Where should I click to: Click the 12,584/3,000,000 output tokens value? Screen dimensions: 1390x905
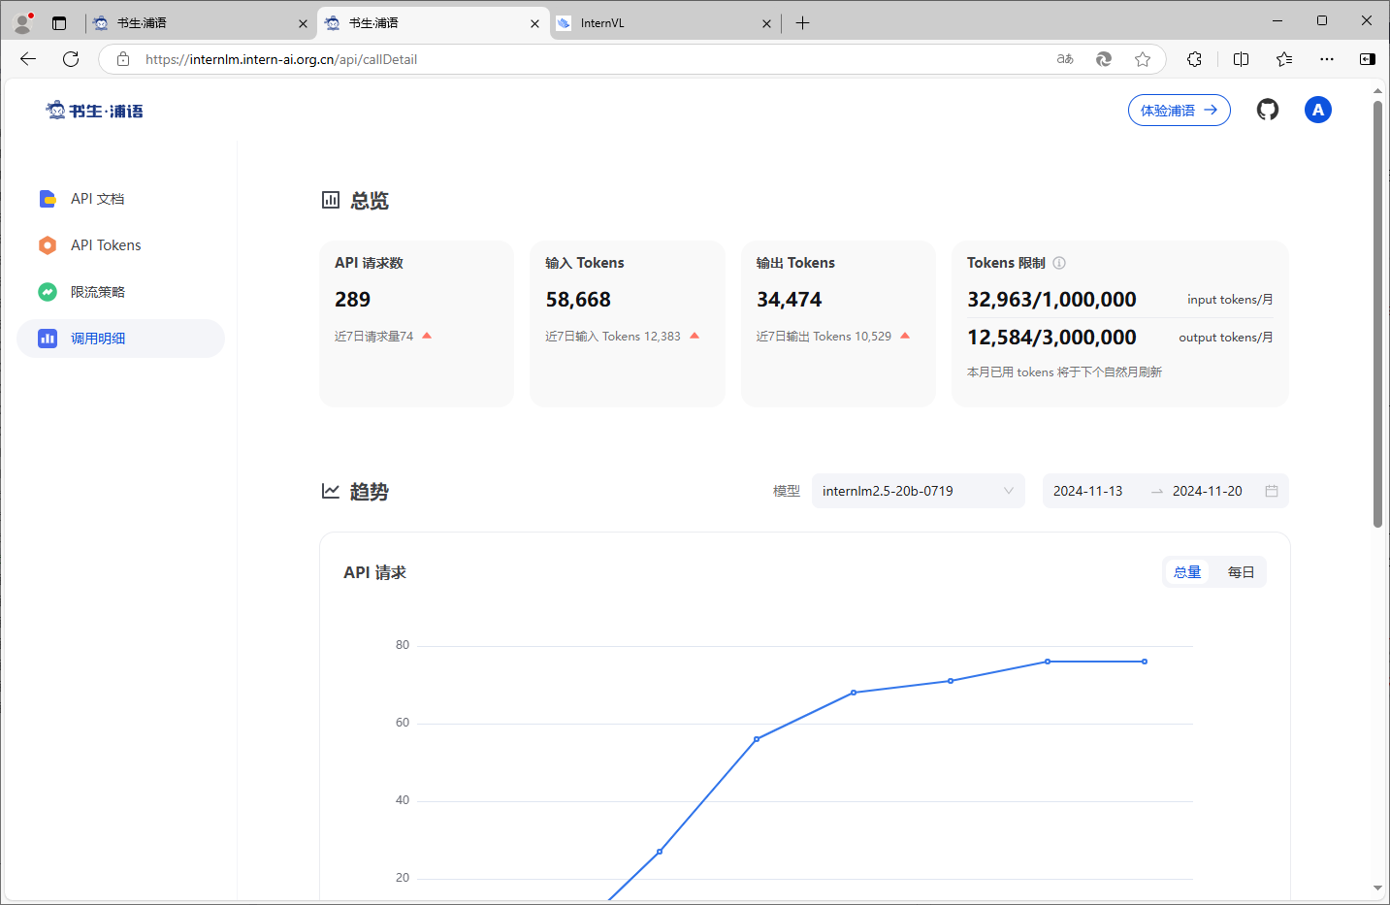1051,338
